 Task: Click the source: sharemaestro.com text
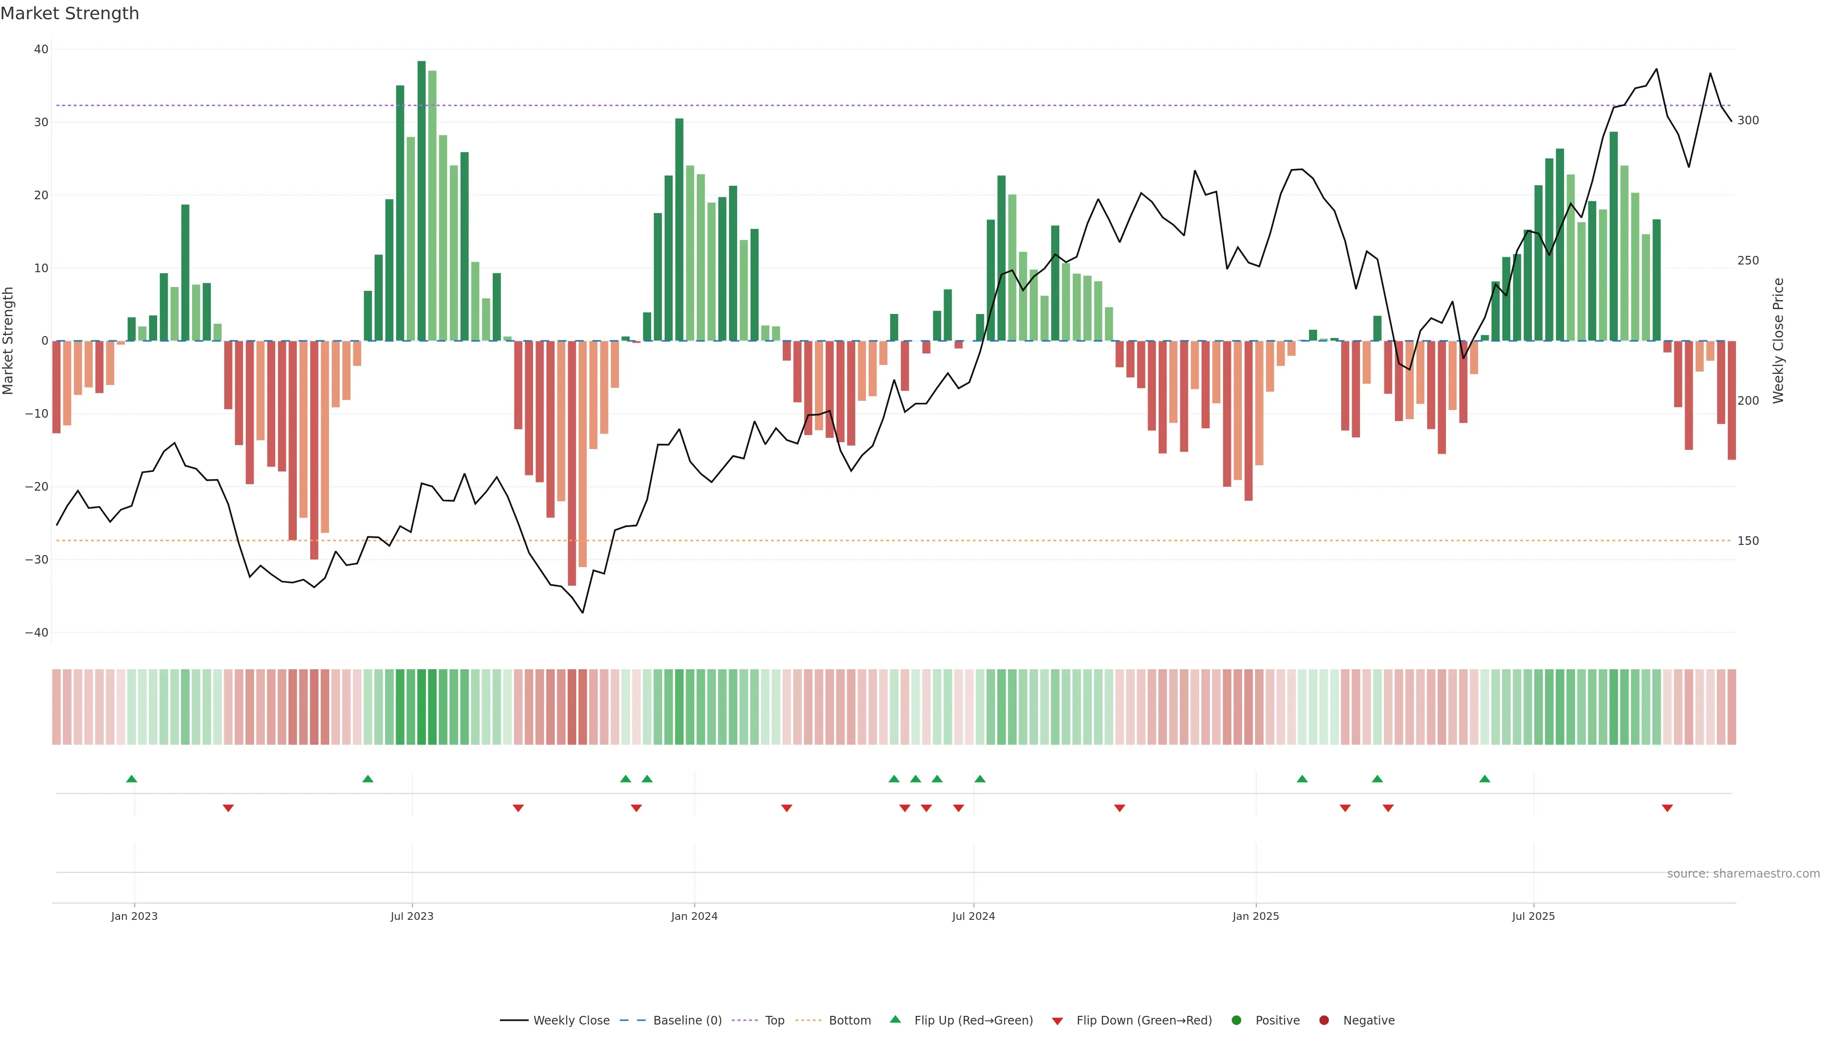click(x=1743, y=874)
